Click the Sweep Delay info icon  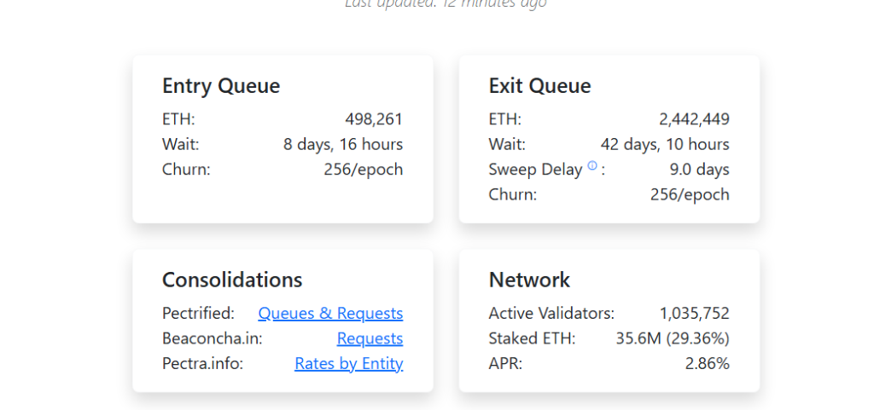pyautogui.click(x=592, y=166)
